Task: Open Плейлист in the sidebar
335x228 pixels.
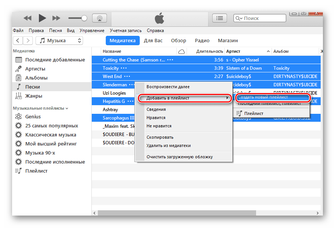Action: pyautogui.click(x=52, y=171)
